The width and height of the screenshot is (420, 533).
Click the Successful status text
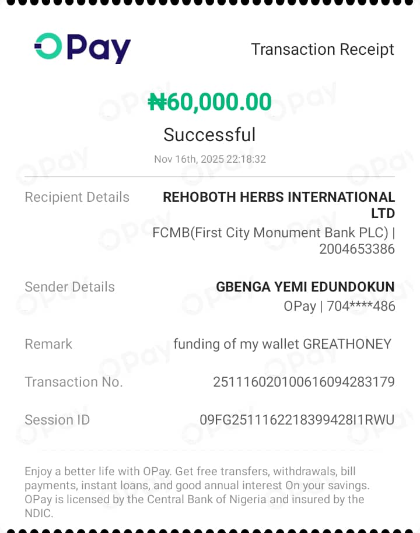pyautogui.click(x=209, y=135)
